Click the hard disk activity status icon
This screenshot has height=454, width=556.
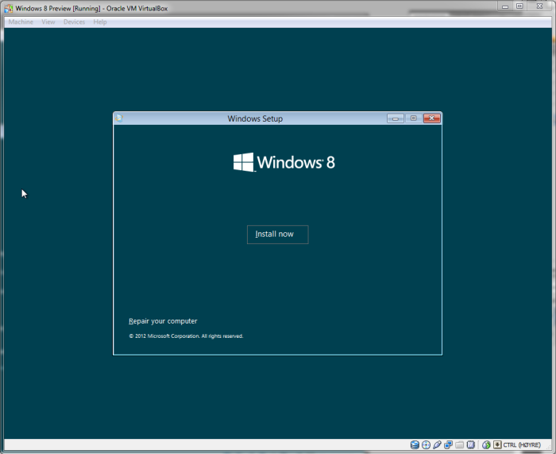(x=415, y=444)
